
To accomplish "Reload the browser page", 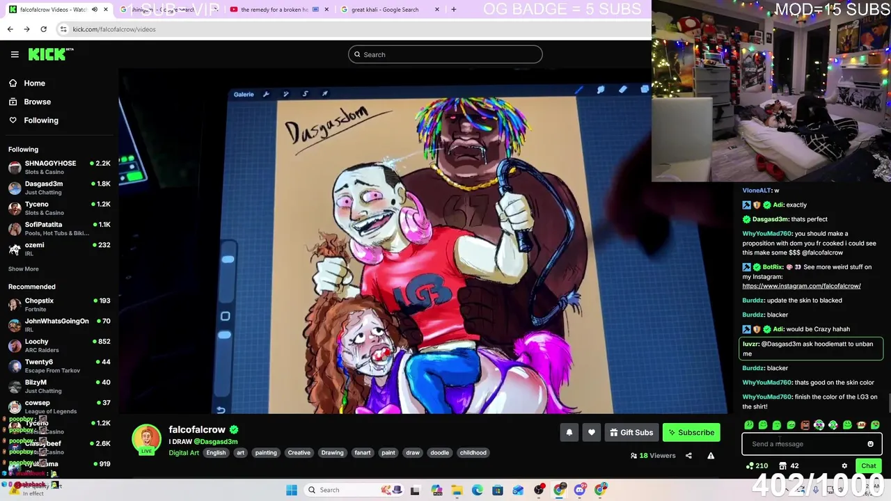I will pos(43,29).
